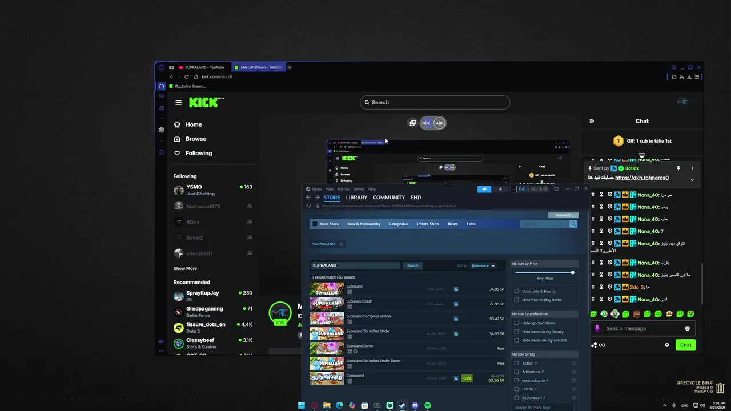Open FHD account wallet dropdown in Steam

tap(532, 189)
